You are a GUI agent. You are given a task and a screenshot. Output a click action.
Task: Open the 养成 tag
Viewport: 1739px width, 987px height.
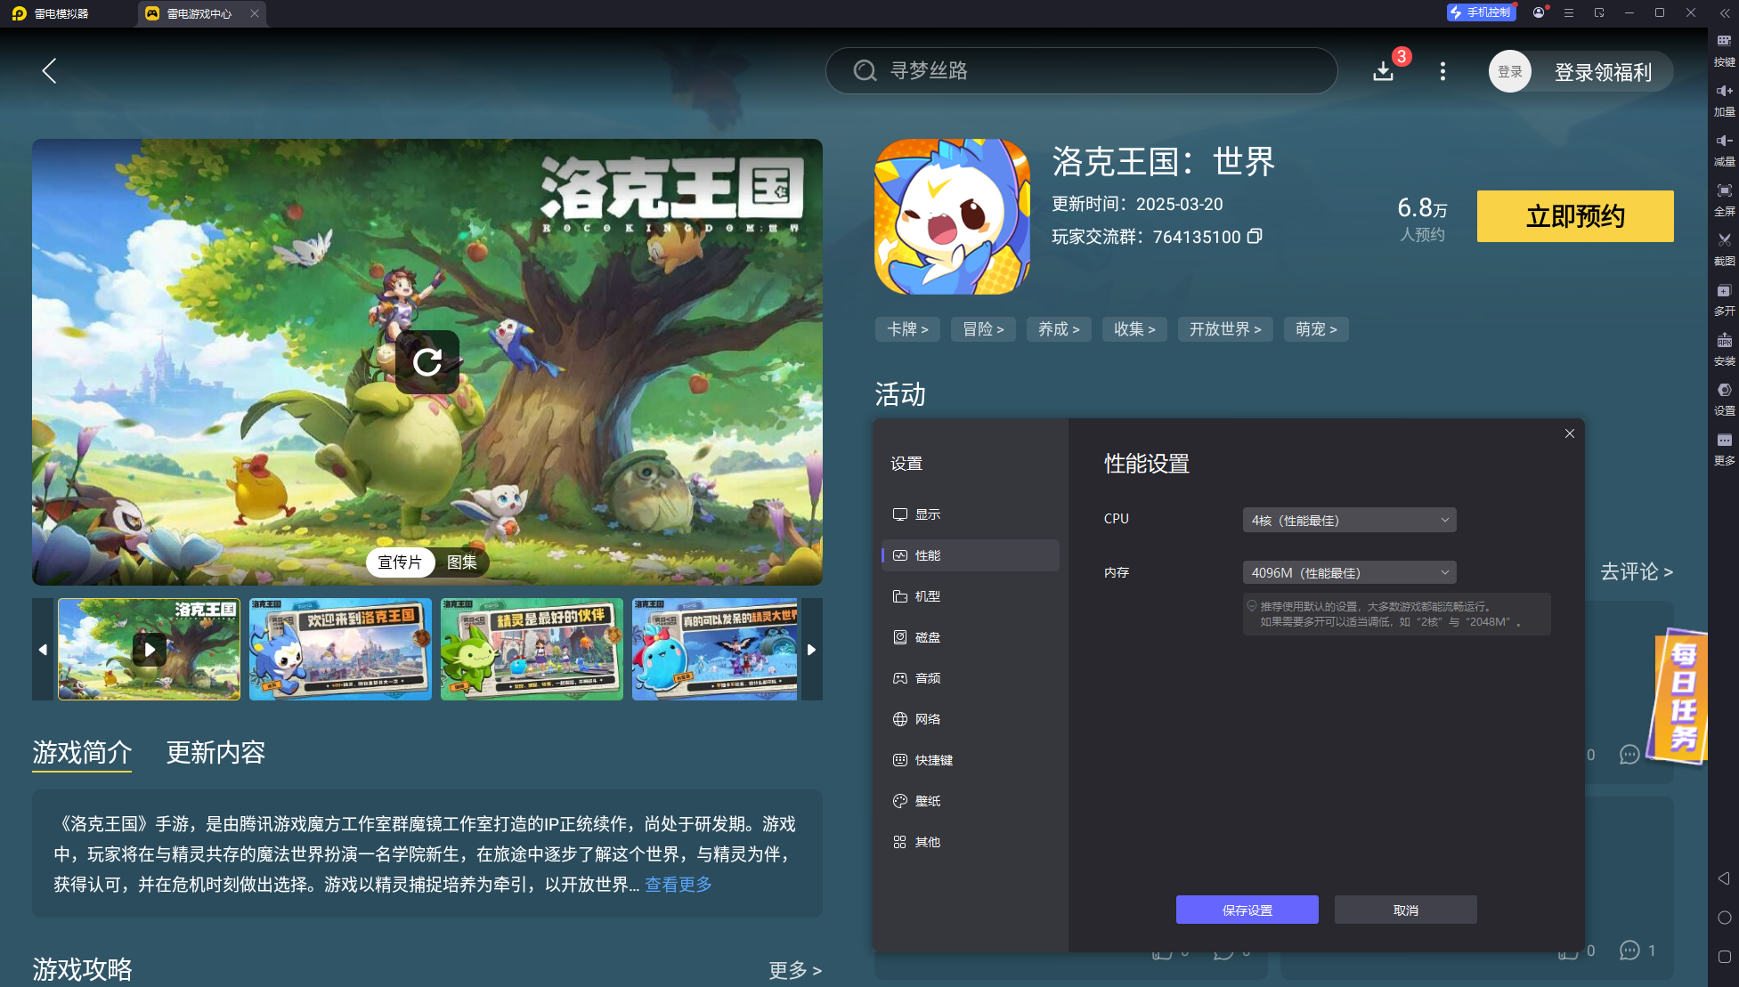point(1059,329)
